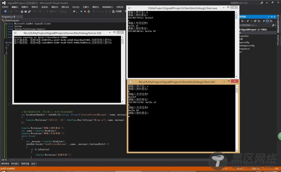Select Program.cs in Solution Explorer tree
281x172 pixels.
click(244, 49)
